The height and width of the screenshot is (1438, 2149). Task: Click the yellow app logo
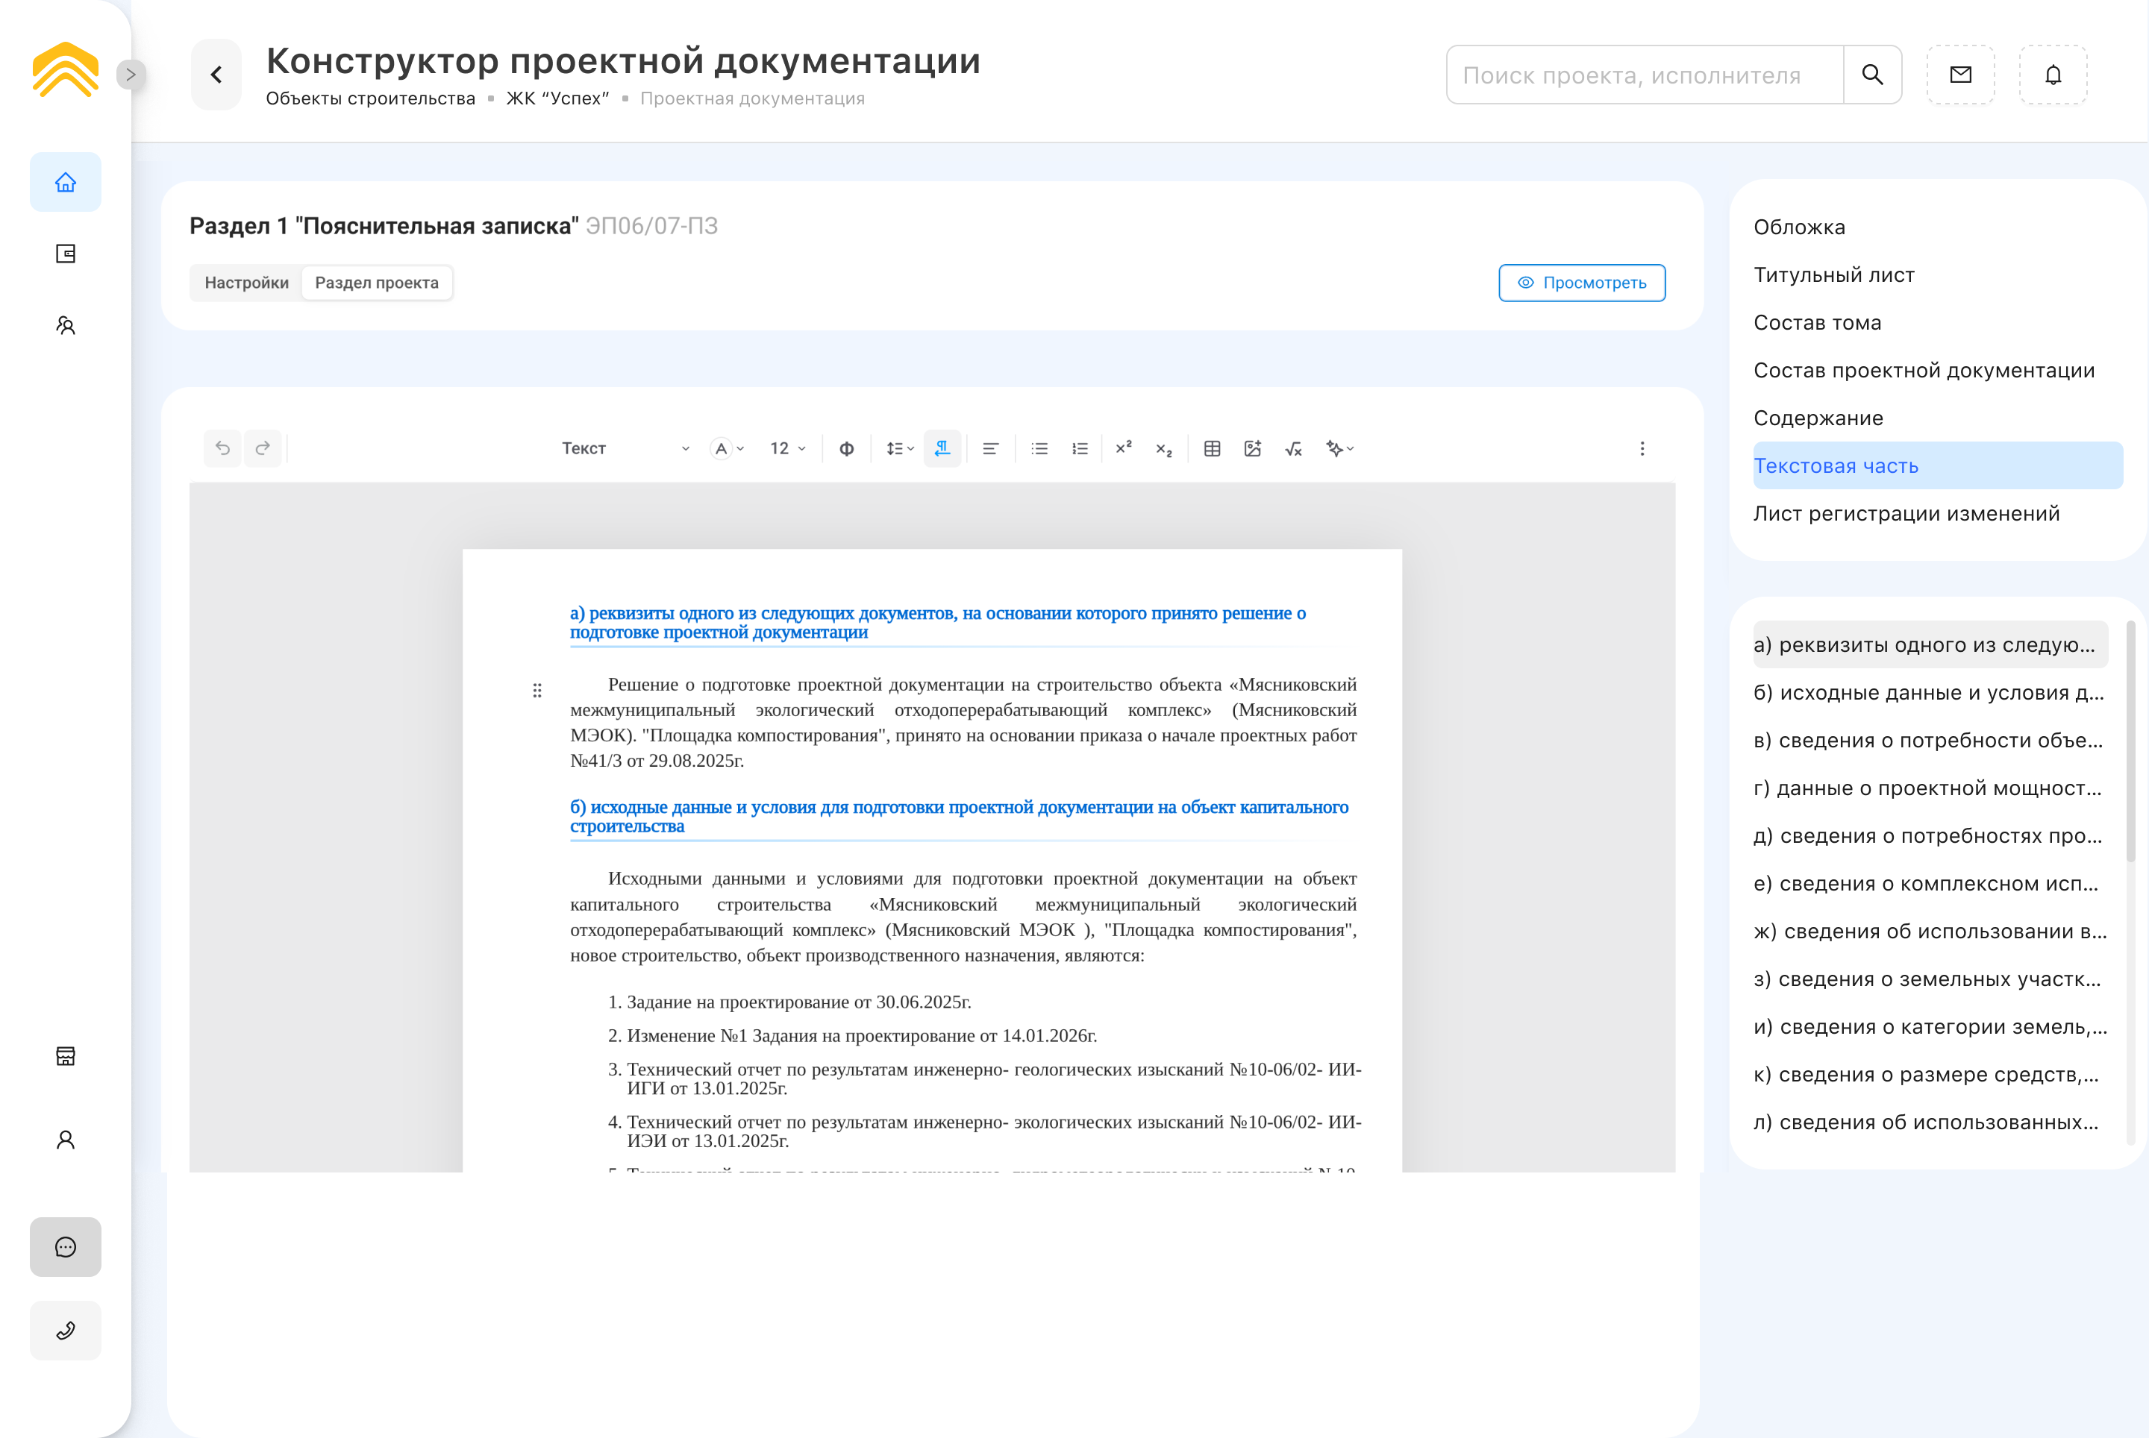point(65,69)
